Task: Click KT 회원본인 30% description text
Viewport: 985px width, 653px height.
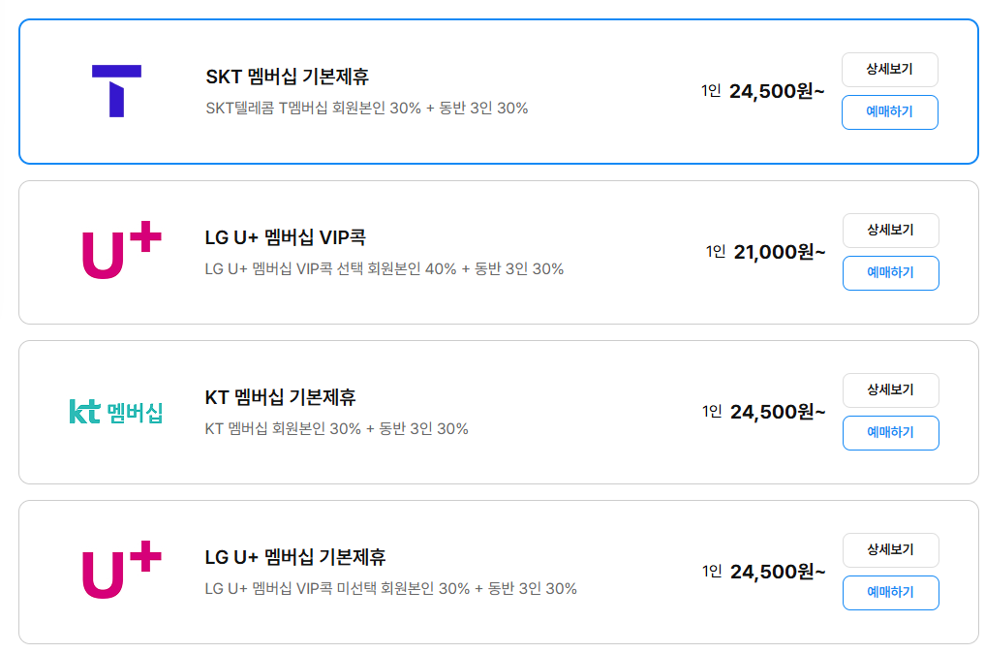Action: pos(336,428)
